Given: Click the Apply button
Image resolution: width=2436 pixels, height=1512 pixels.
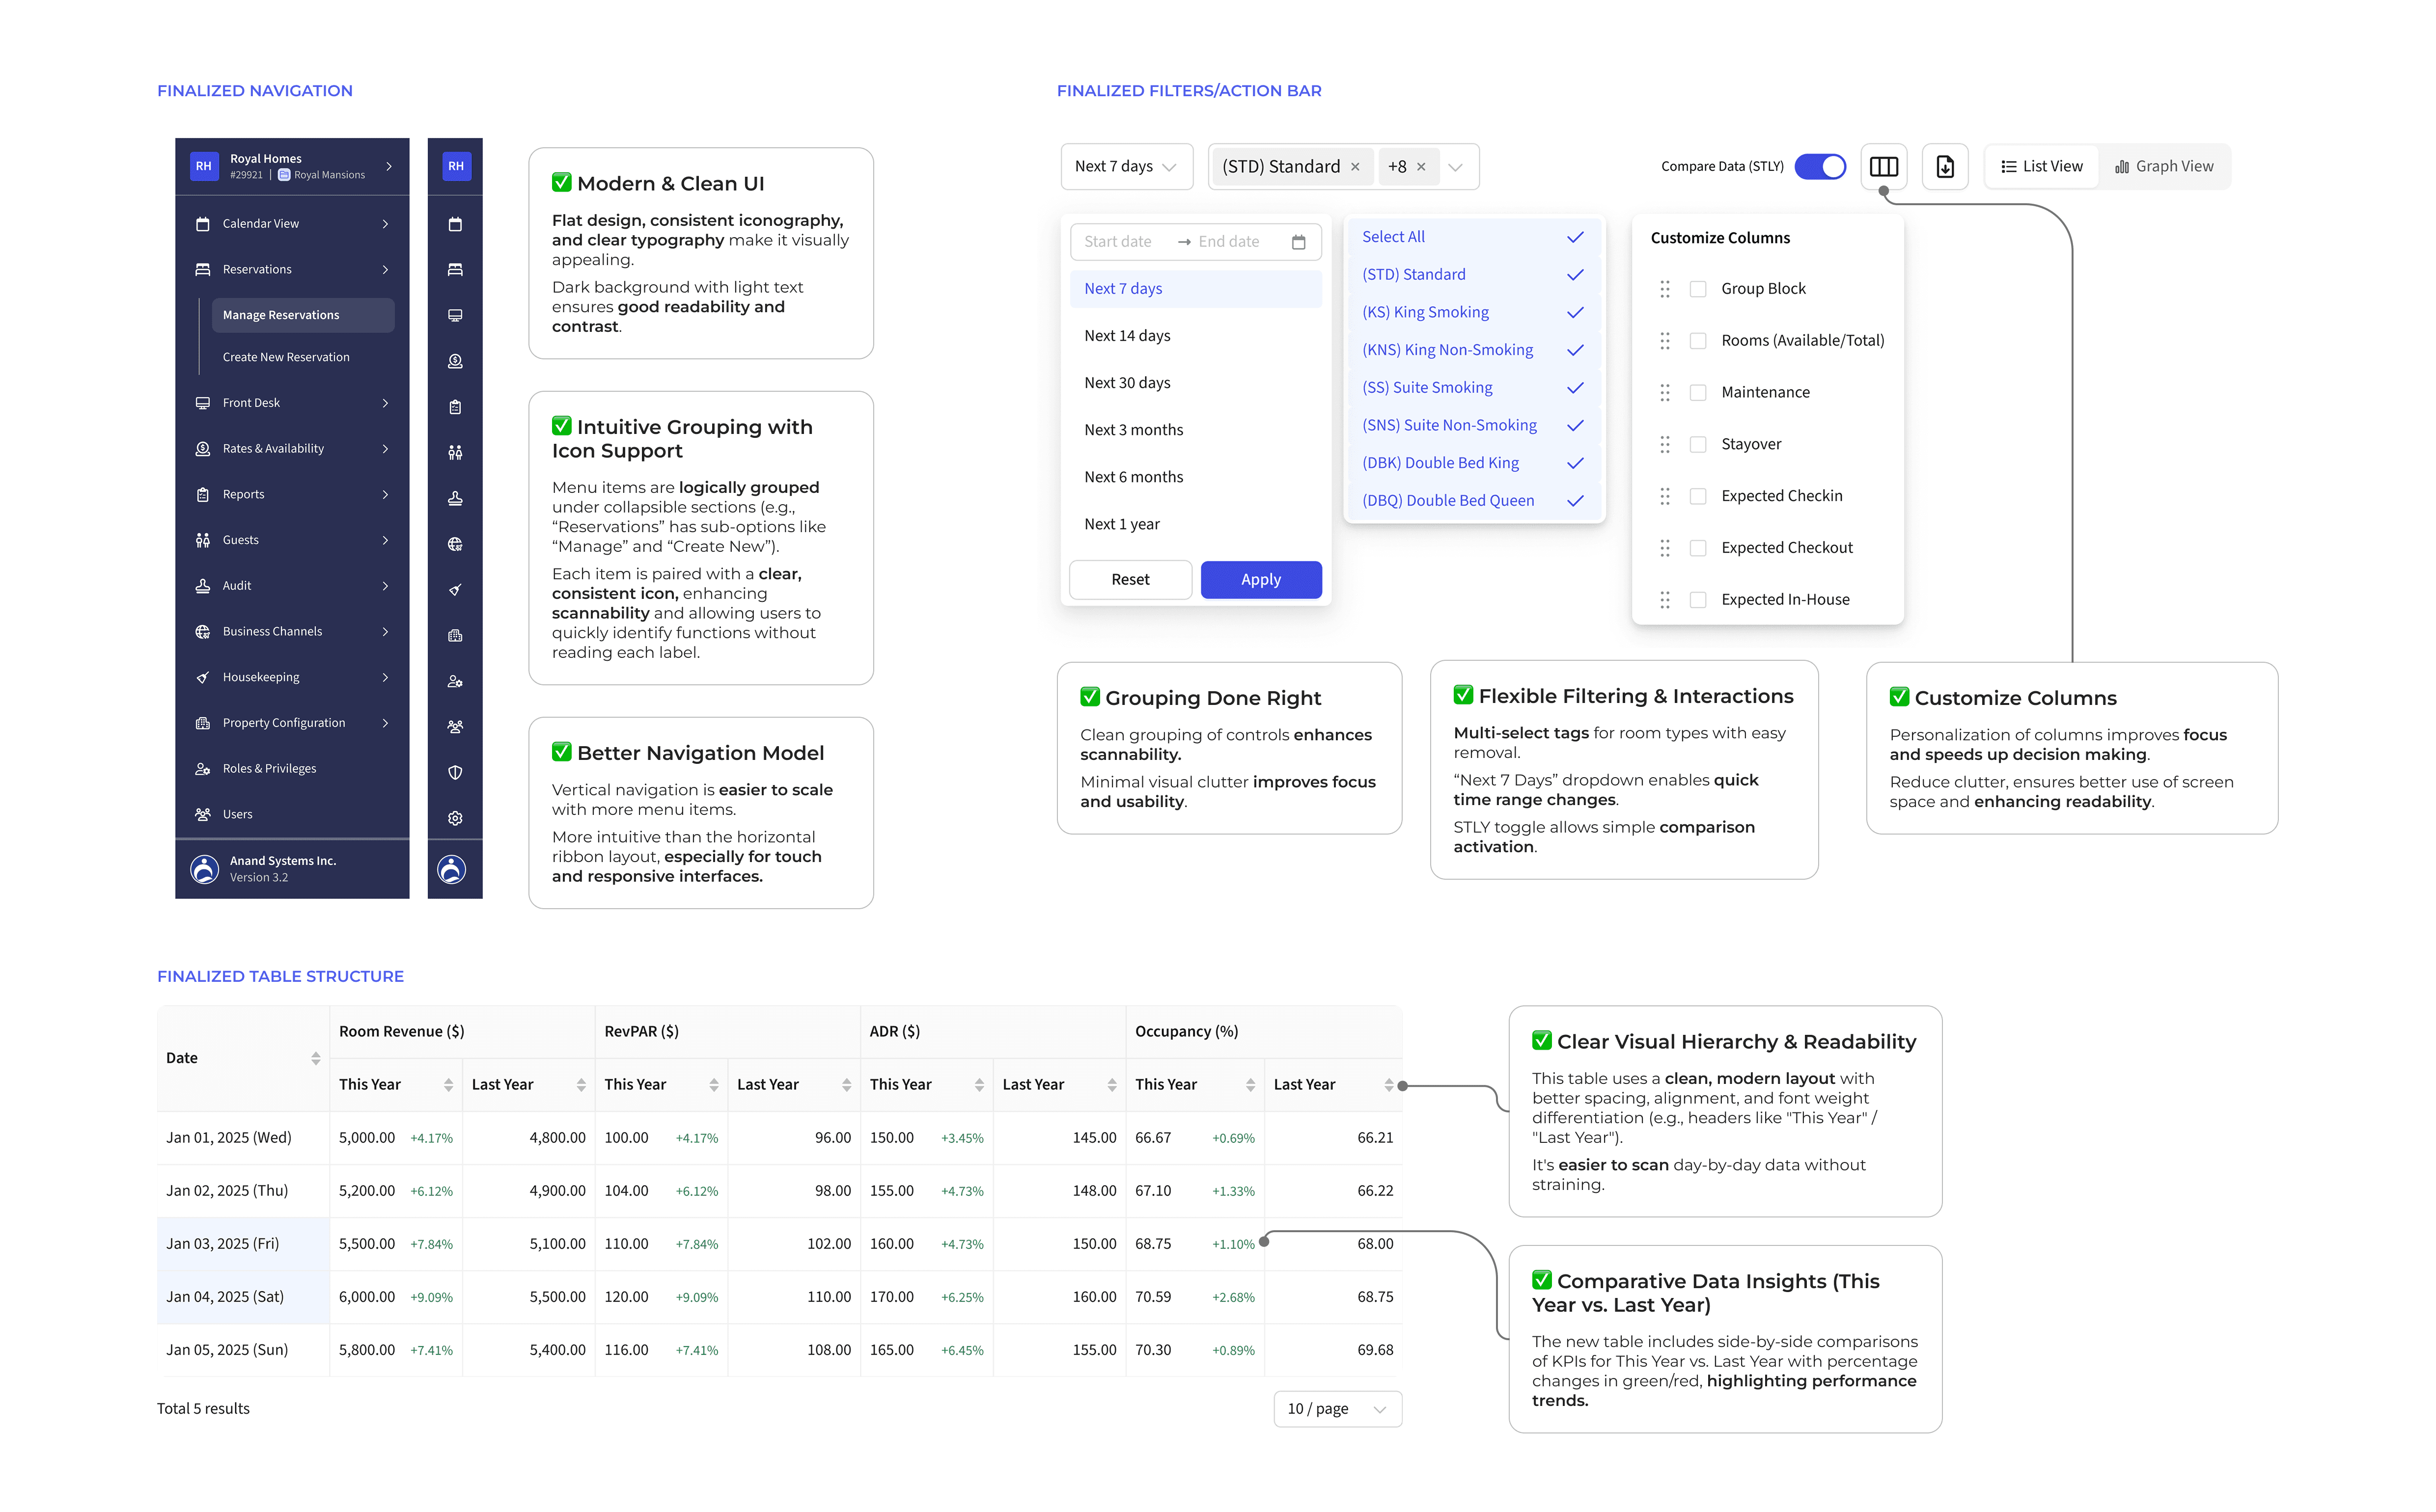Looking at the screenshot, I should (1261, 580).
